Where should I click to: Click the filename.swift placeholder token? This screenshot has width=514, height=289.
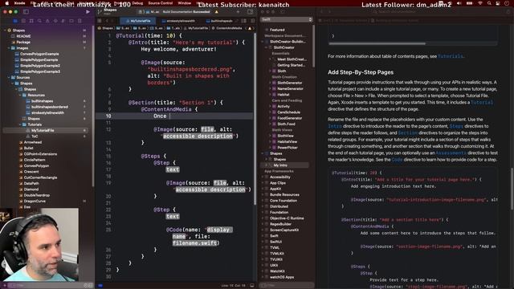195,243
